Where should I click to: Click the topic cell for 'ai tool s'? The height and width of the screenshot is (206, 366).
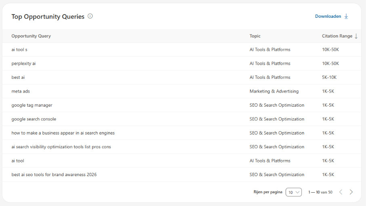click(x=270, y=49)
